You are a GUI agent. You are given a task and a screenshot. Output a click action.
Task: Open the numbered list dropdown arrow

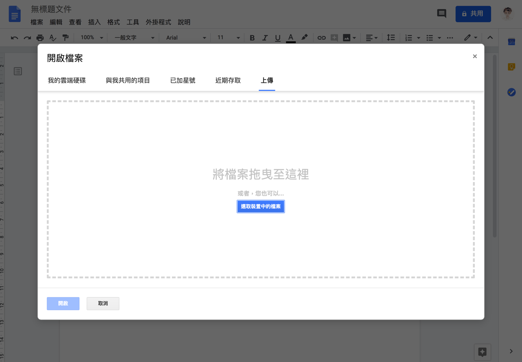click(418, 38)
